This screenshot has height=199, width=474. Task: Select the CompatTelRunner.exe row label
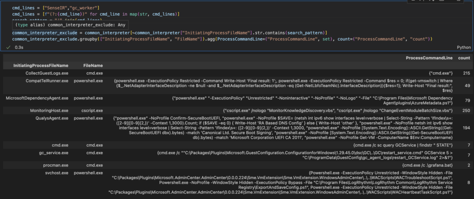47,81
